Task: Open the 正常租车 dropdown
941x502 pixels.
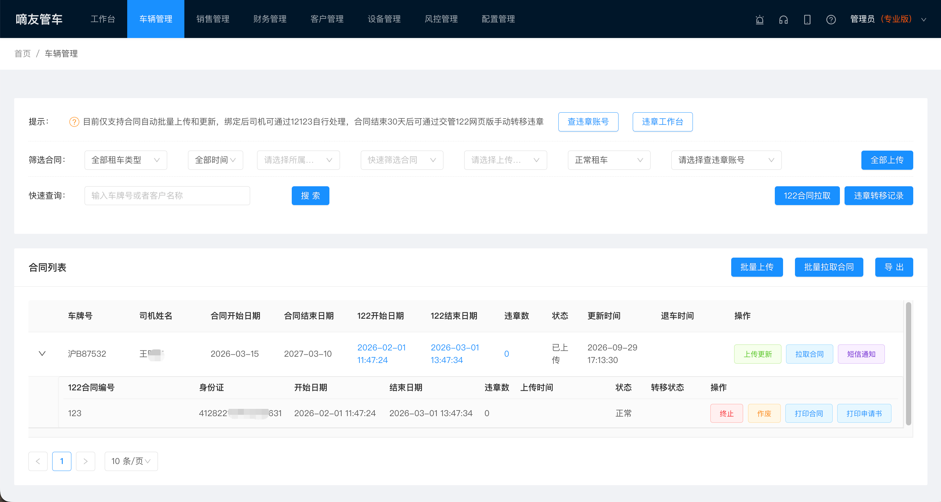Action: coord(609,160)
